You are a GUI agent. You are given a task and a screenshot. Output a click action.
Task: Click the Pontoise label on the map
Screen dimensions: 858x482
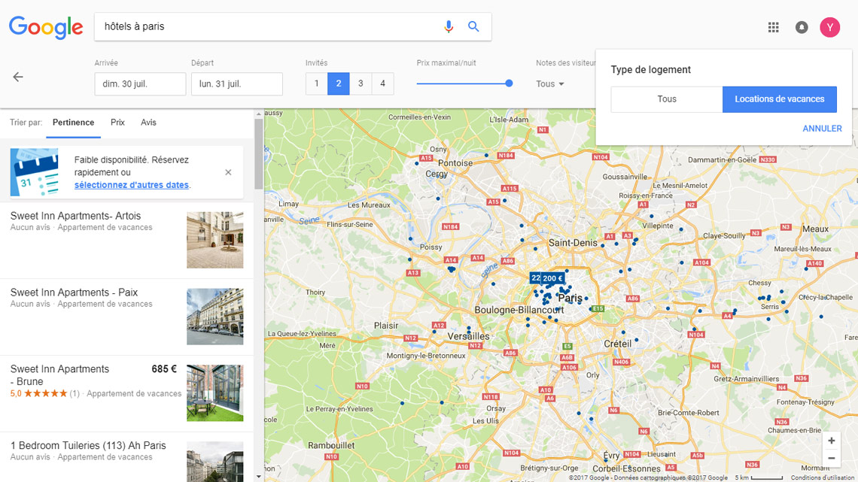455,163
